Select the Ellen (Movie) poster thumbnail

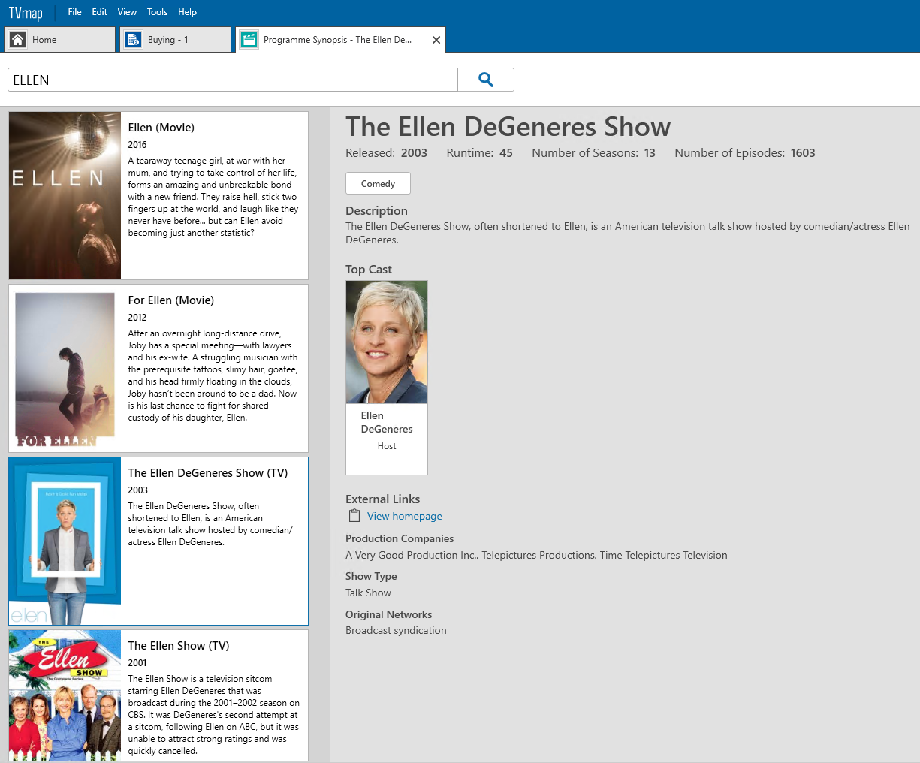click(x=65, y=195)
